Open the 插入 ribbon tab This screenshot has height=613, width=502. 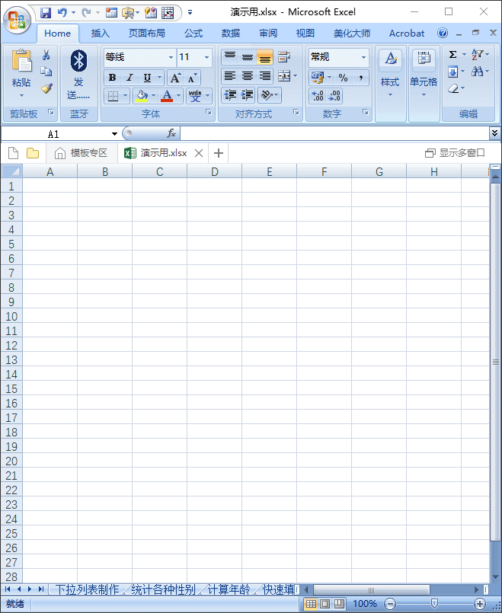(x=100, y=34)
